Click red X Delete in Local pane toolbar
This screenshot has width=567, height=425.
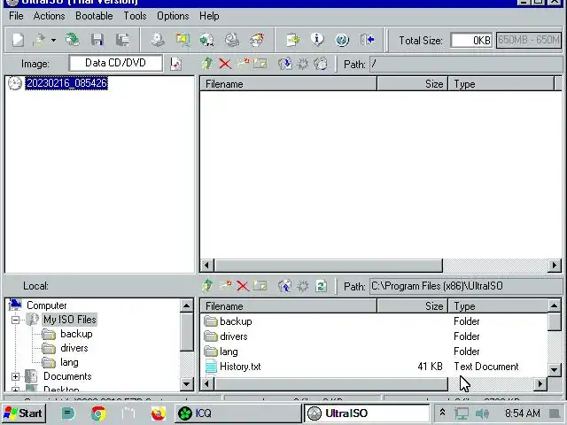tap(243, 286)
